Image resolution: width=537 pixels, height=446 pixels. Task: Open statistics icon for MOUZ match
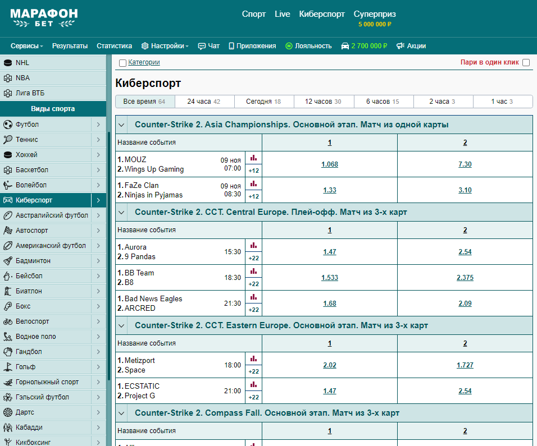point(253,158)
